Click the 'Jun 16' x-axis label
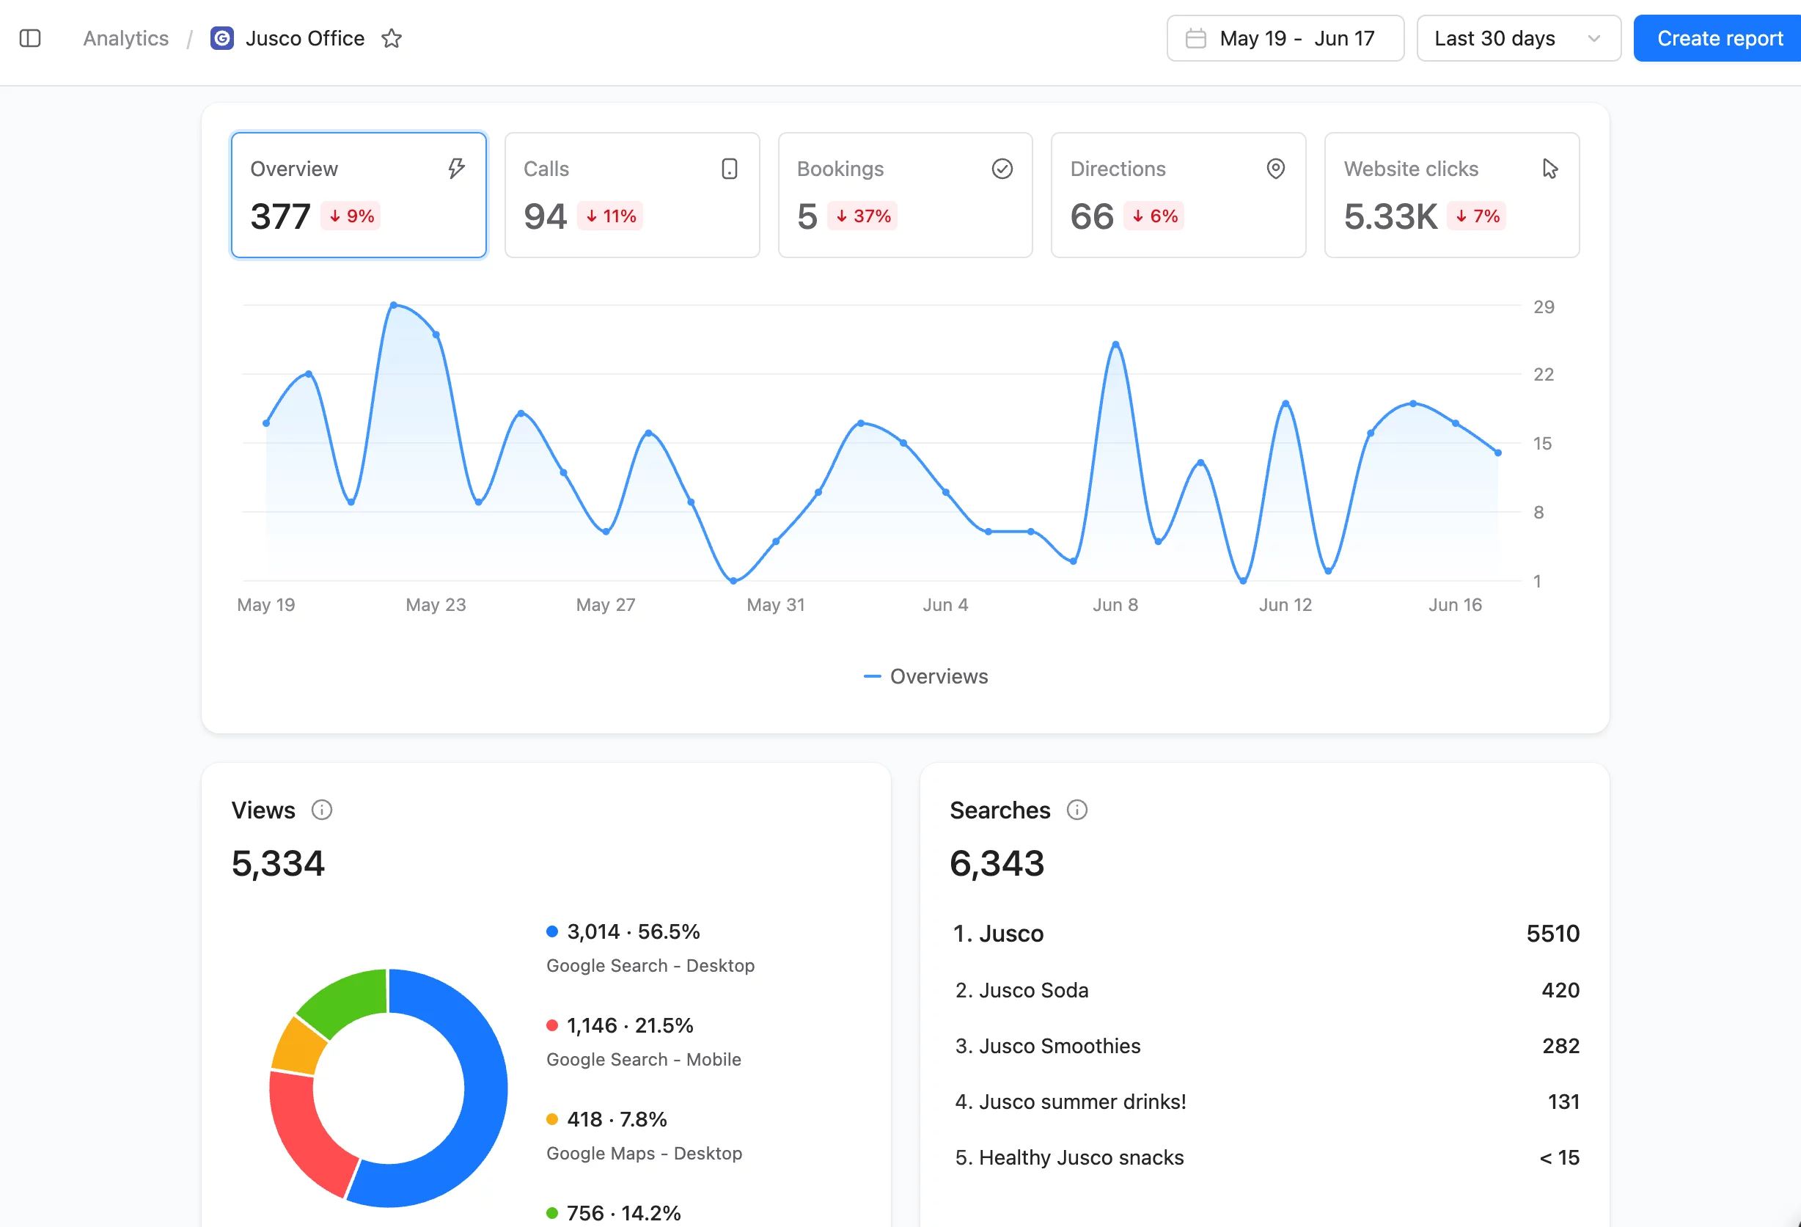This screenshot has width=1801, height=1227. (x=1456, y=604)
